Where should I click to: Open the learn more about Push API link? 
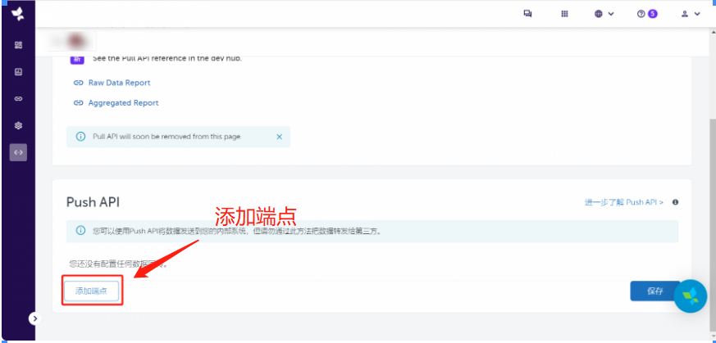pyautogui.click(x=624, y=202)
